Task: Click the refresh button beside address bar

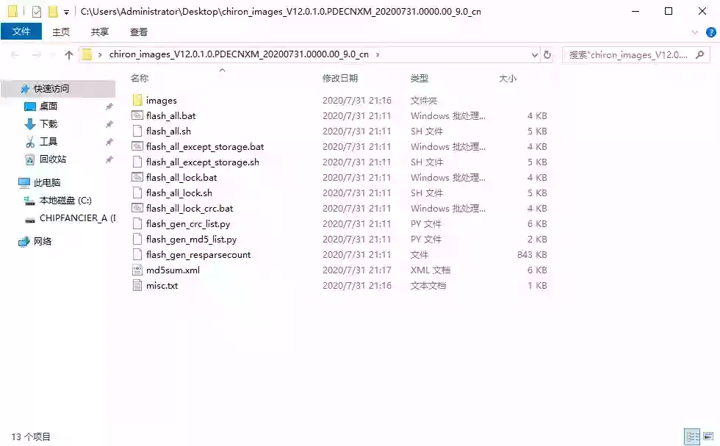Action: pyautogui.click(x=547, y=54)
